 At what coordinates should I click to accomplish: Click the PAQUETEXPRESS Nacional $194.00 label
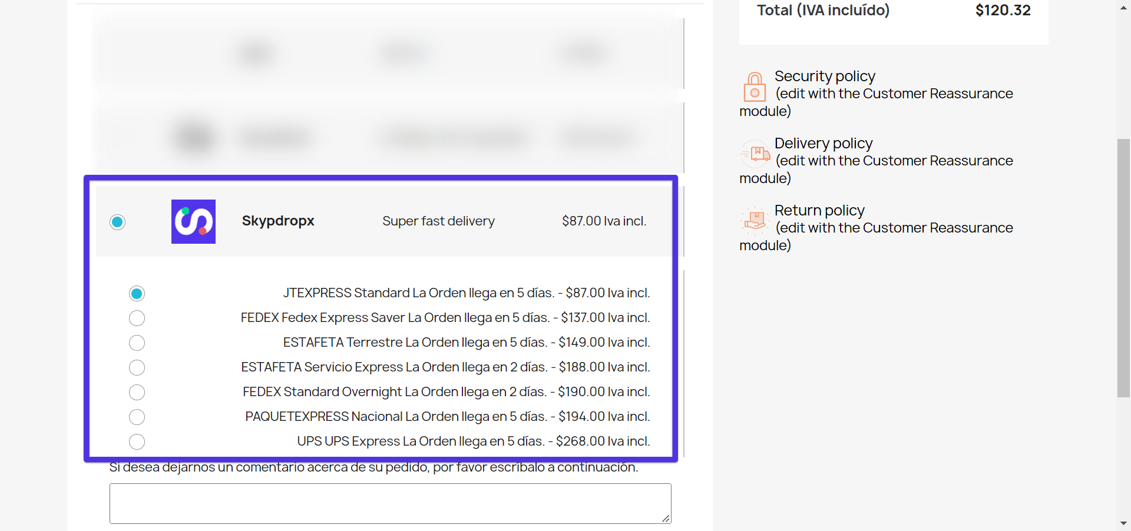point(448,417)
